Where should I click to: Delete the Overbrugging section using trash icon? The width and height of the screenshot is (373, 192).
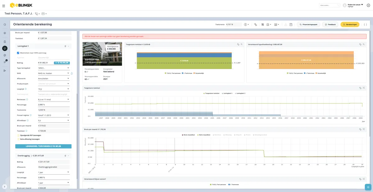coord(65,156)
